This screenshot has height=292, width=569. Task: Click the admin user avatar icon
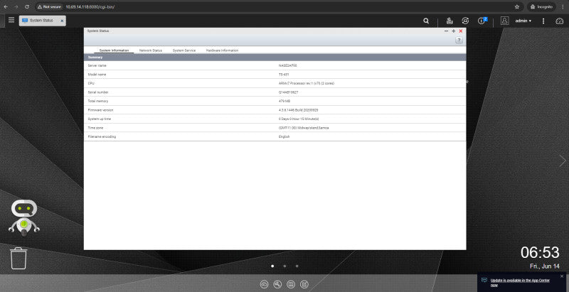coord(504,21)
